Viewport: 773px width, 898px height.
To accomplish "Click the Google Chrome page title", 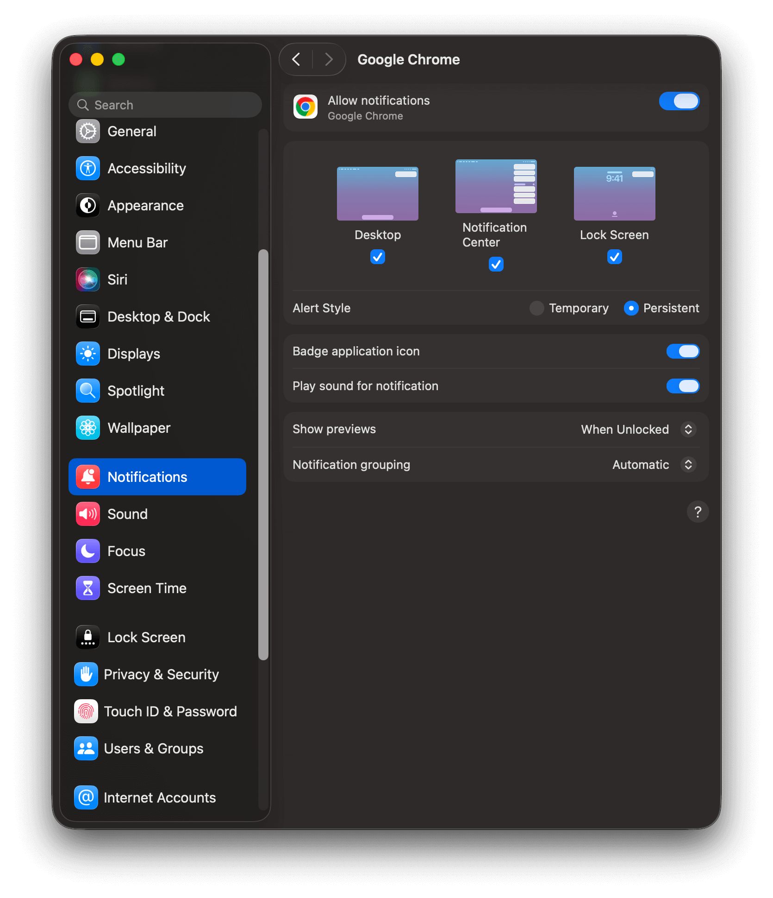I will pyautogui.click(x=409, y=60).
